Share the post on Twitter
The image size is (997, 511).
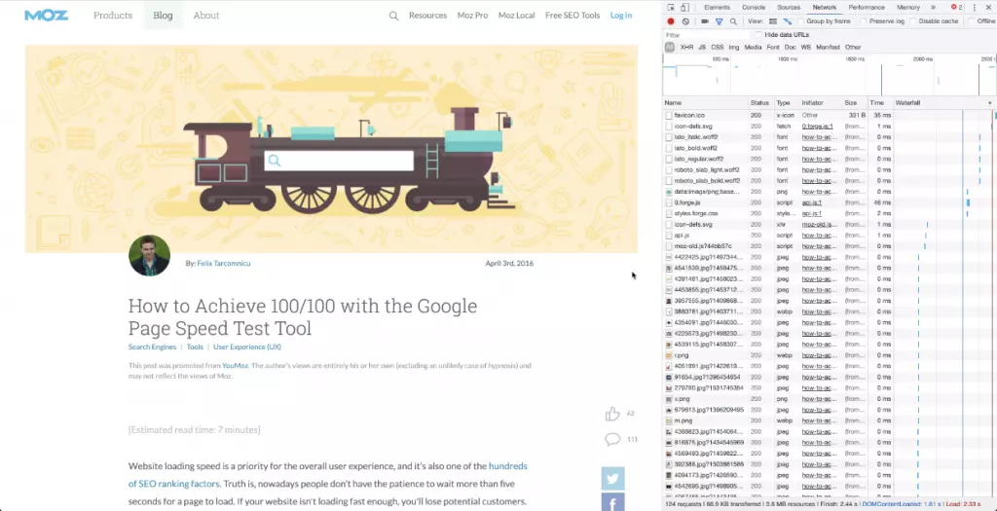[612, 478]
